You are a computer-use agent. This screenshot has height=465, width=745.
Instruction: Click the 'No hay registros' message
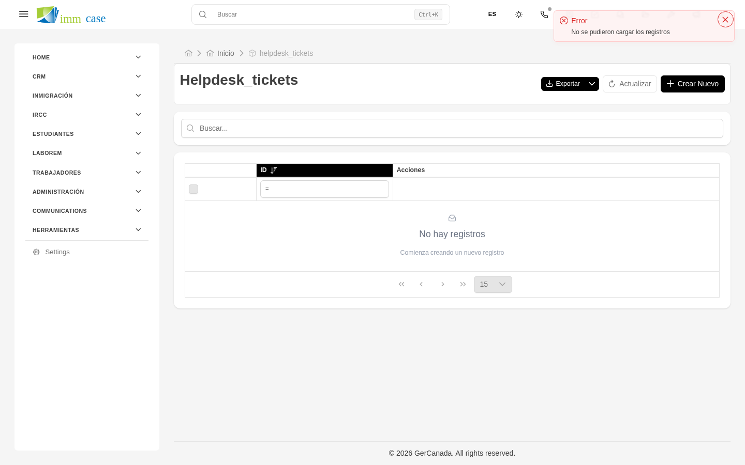[452, 234]
